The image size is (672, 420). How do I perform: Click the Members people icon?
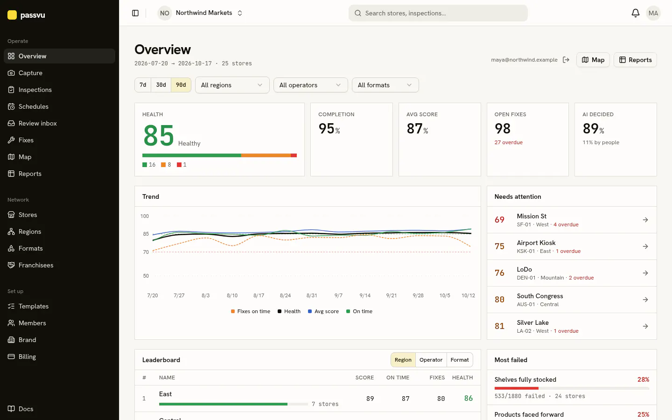click(11, 323)
